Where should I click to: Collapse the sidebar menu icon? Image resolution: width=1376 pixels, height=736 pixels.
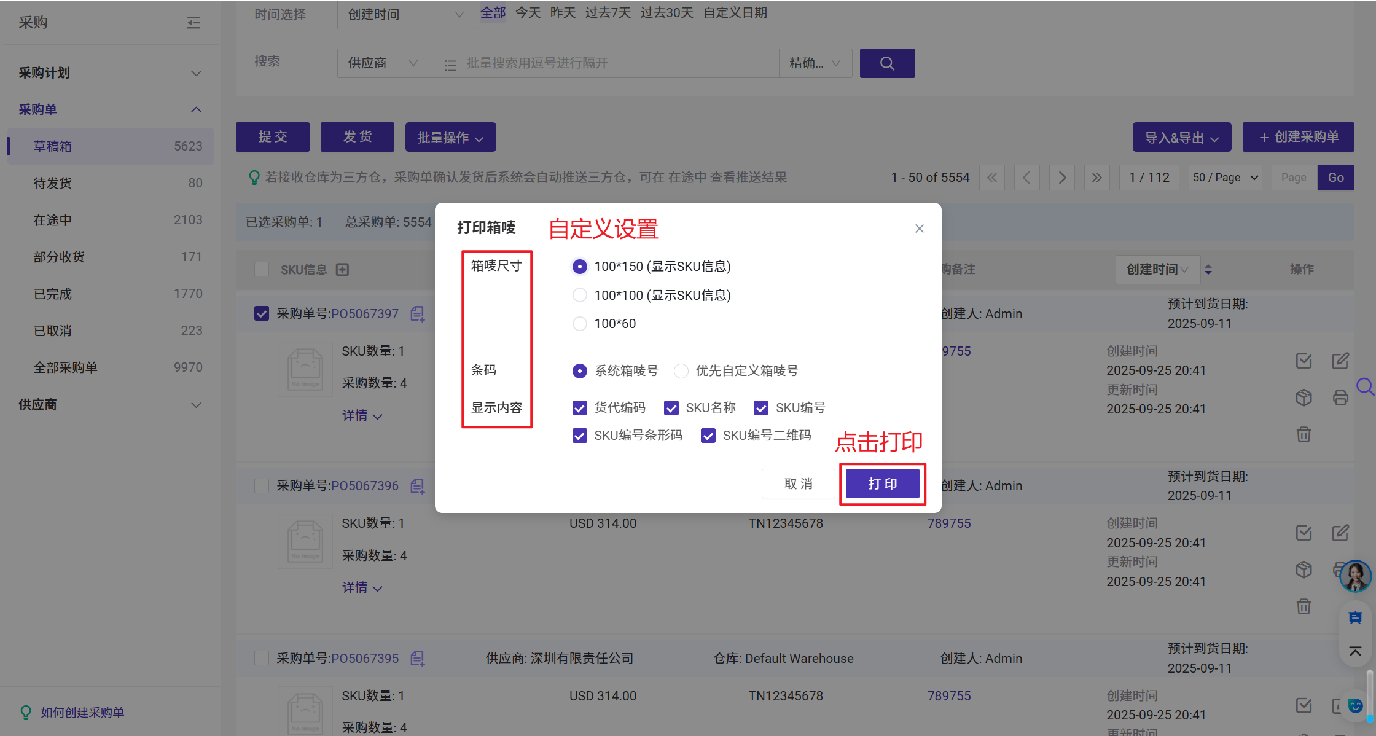pos(193,23)
